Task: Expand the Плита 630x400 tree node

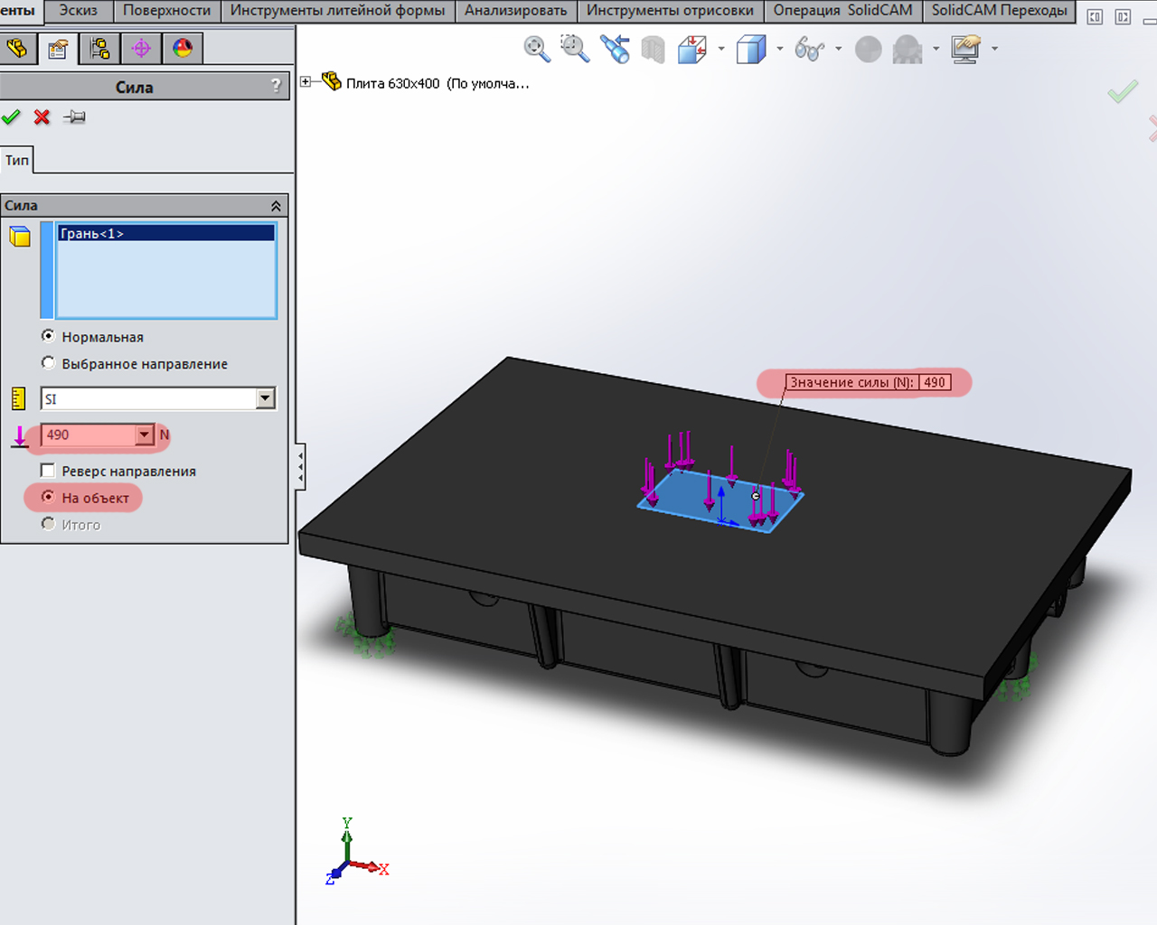Action: coord(306,82)
